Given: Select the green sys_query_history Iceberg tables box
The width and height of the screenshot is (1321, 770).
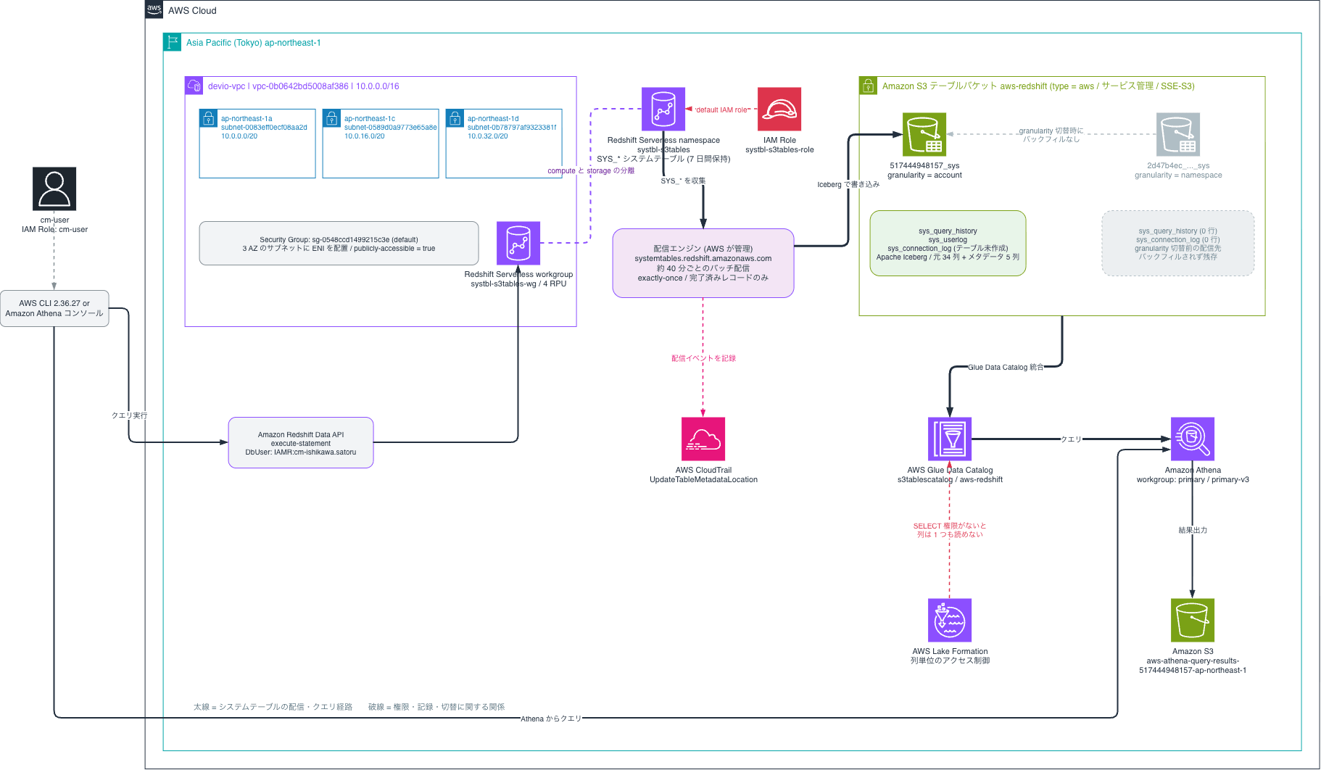Looking at the screenshot, I should pyautogui.click(x=948, y=244).
